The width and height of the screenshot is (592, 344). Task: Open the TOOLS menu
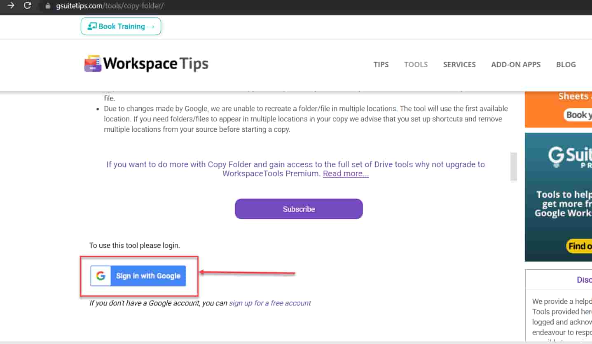point(416,64)
